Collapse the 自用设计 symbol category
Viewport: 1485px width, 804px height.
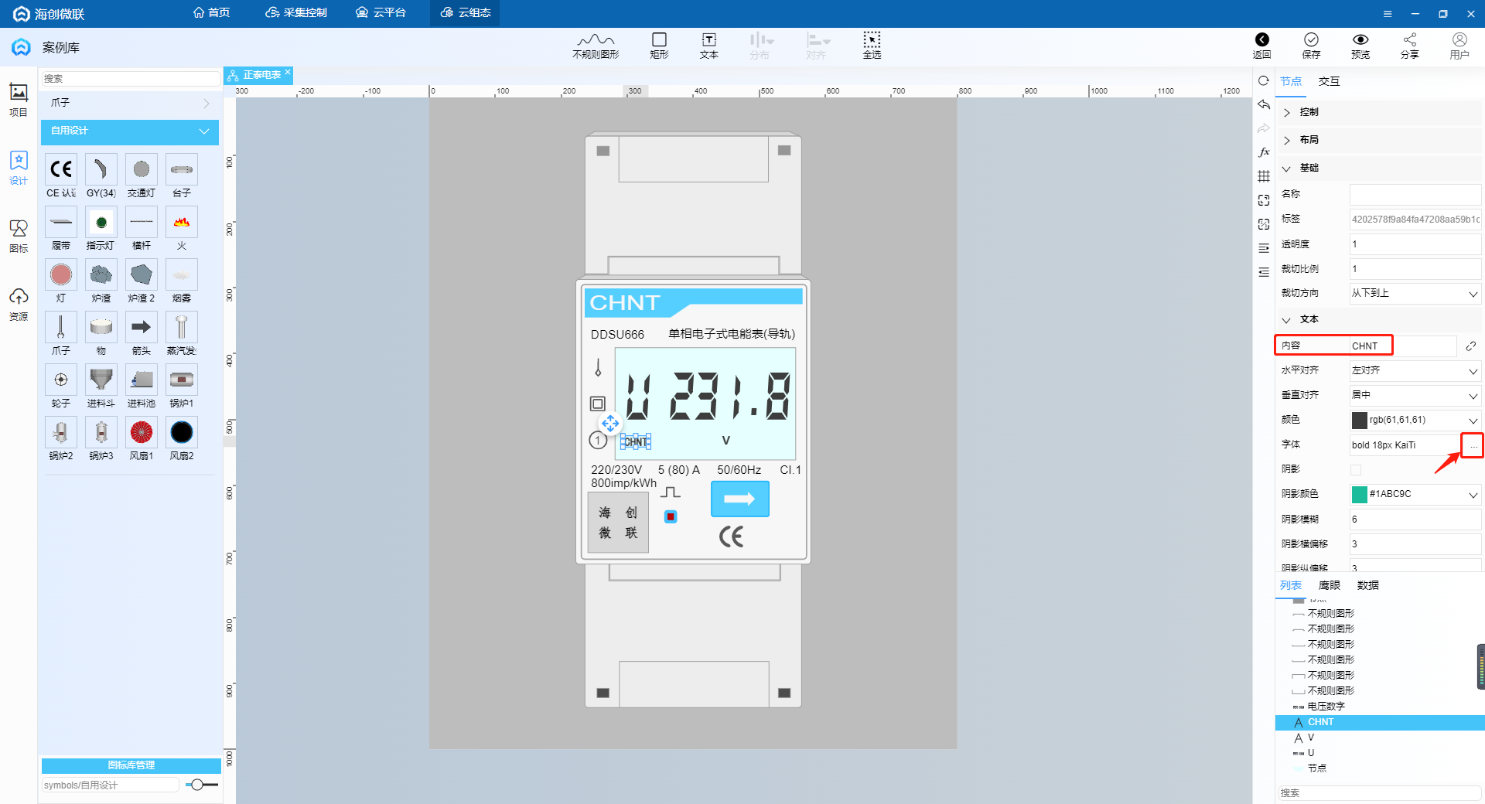tap(130, 131)
